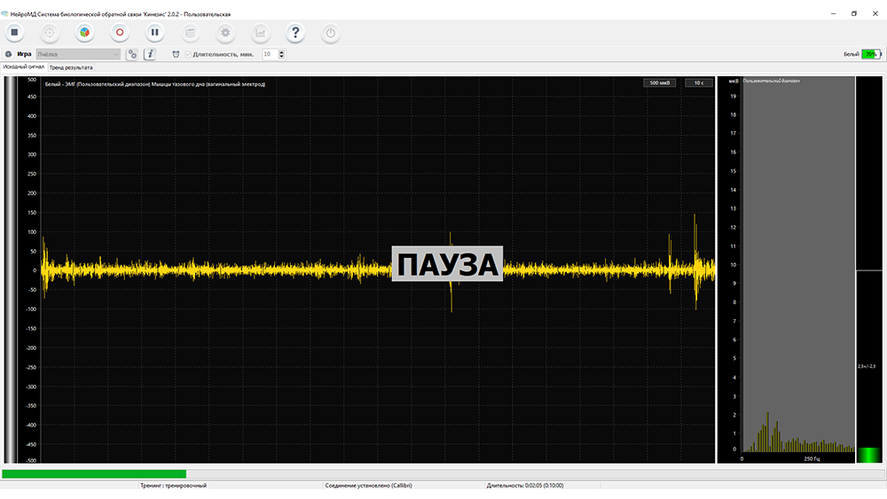Screen dimensions: 887x499
Task: Open the colorful cube icon in the toolbar
Action: (x=84, y=32)
